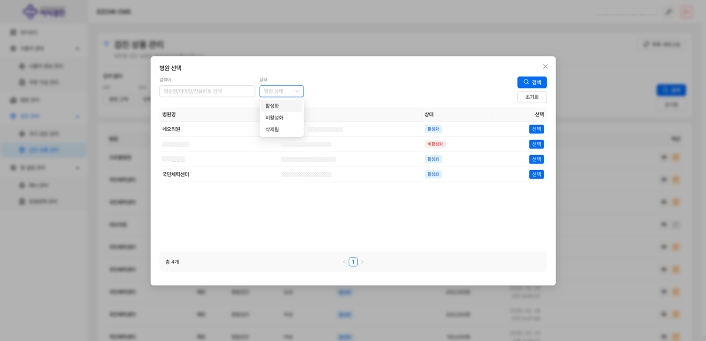Click the 활성화 badge in 네오의원 row

click(x=433, y=129)
